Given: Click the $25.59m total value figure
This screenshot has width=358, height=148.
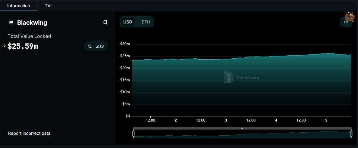Looking at the screenshot, I should coord(23,46).
